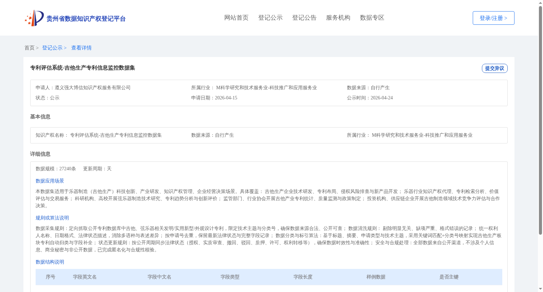The width and height of the screenshot is (543, 292).
Task: Click 数据应用场景 heading
Action: coord(50,181)
